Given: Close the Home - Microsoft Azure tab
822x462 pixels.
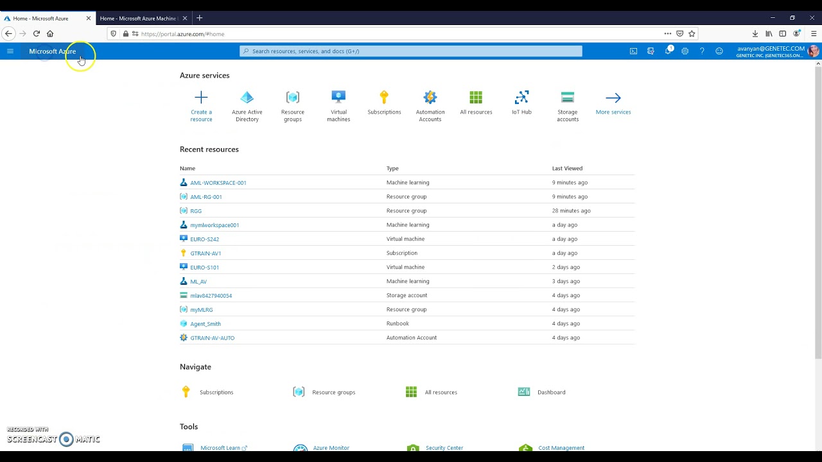Looking at the screenshot, I should click(89, 19).
